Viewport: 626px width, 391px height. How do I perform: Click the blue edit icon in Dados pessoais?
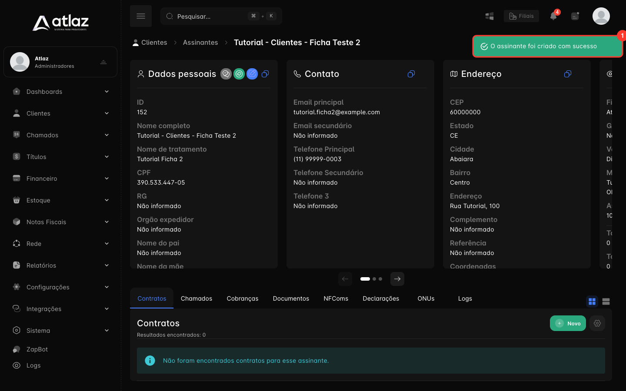pos(252,74)
